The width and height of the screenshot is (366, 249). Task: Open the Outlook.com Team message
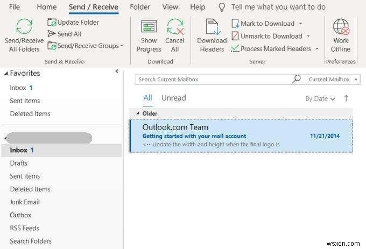click(241, 136)
